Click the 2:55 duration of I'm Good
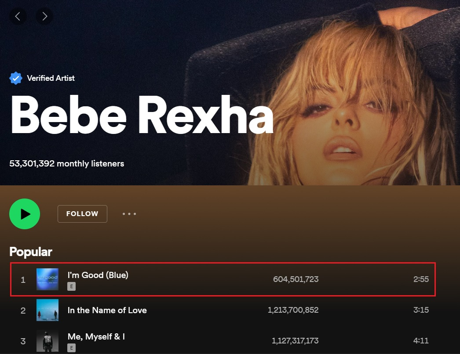 pyautogui.click(x=421, y=279)
